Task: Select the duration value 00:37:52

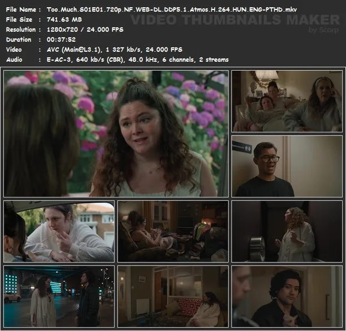Action: [61, 39]
